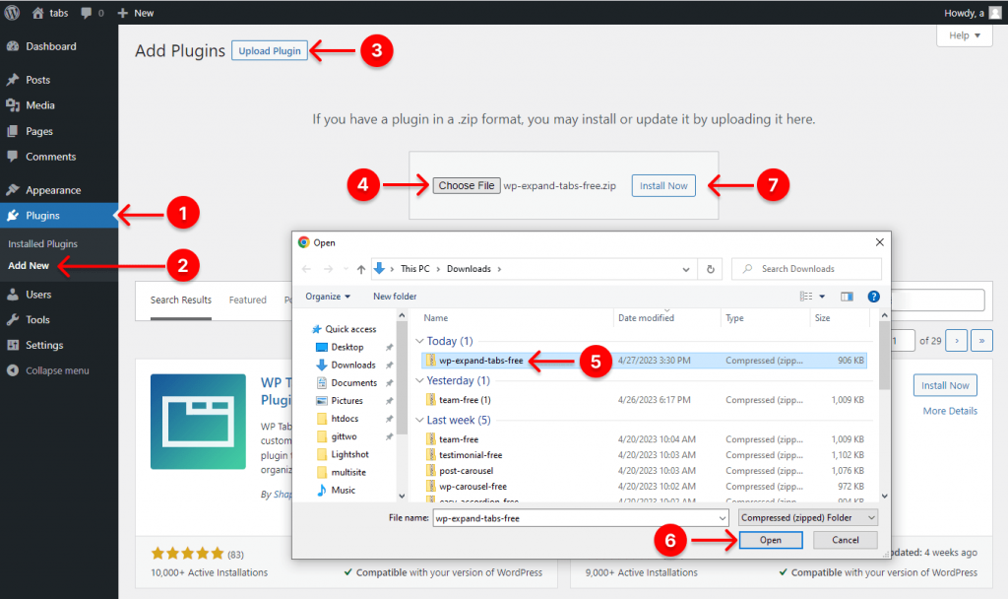Open Dashboard in the sidebar
Screen dimensions: 1008x599
[51, 46]
